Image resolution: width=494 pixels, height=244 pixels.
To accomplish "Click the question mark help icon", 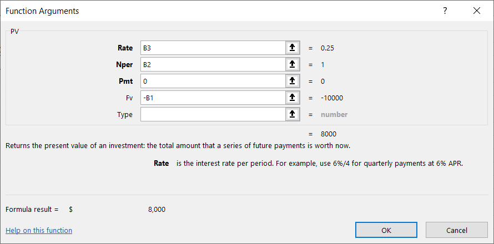I will (445, 11).
